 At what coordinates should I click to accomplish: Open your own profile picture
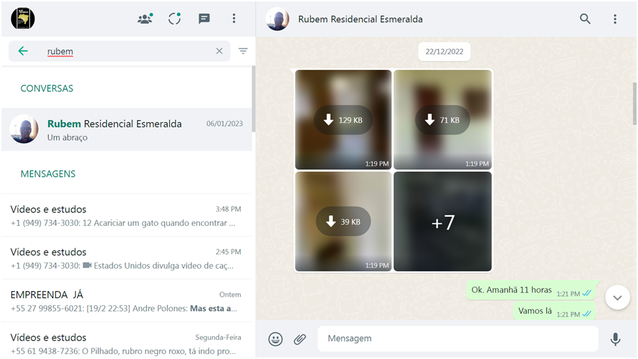click(23, 19)
